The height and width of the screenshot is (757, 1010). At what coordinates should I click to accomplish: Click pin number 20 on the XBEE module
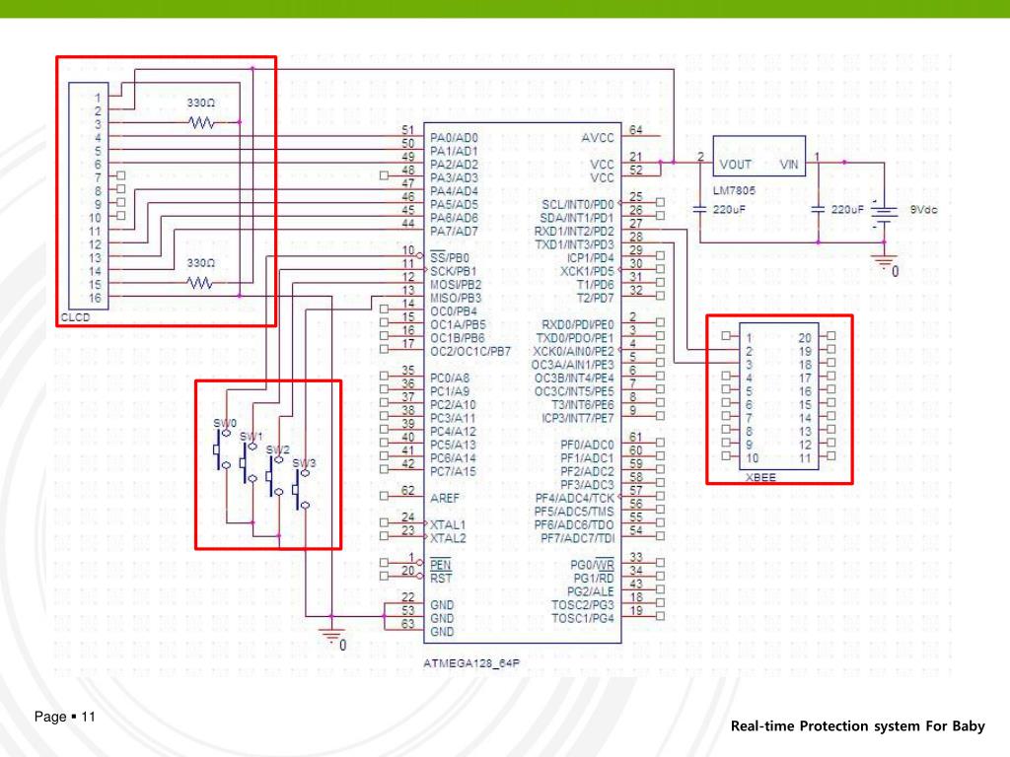click(x=805, y=338)
